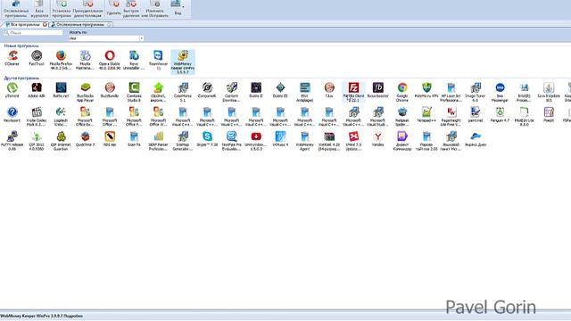Image resolution: width=571 pixels, height=321 pixels.
Task: Select WebMoney Keeper WinPro icon
Action: tap(183, 62)
